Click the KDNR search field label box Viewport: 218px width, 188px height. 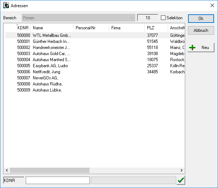pos(14,180)
